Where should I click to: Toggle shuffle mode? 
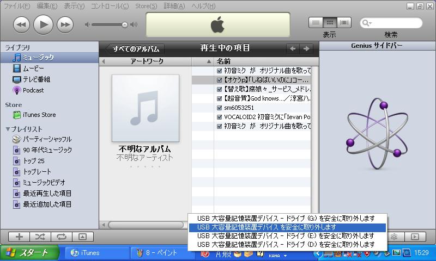pyautogui.click(x=40, y=237)
